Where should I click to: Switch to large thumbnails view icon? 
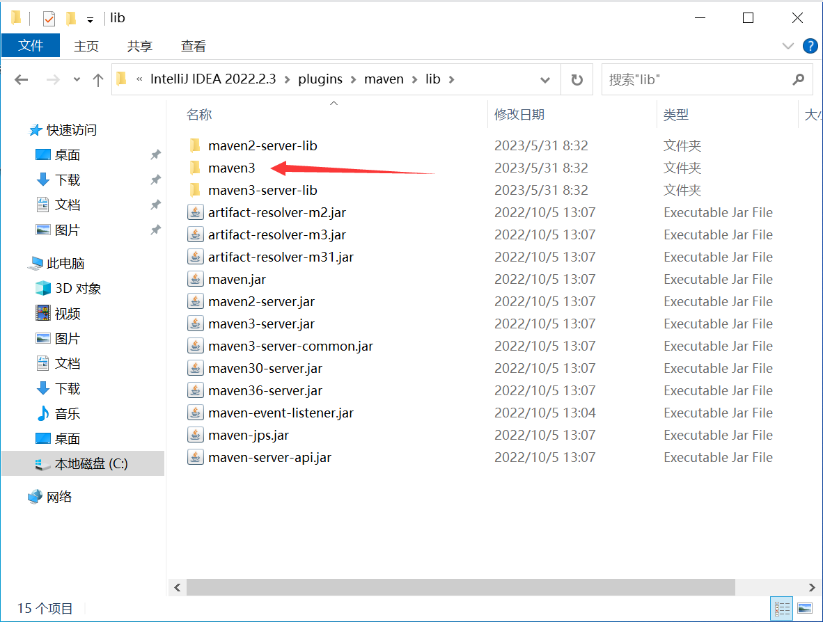(804, 608)
